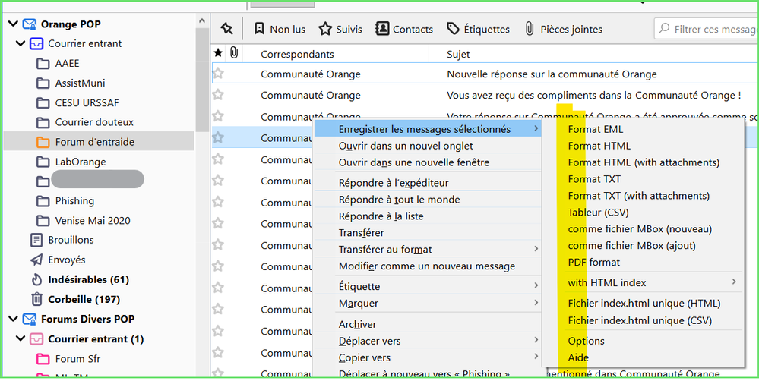
Task: Expand the Copier vers submenu
Action: pyautogui.click(x=428, y=357)
